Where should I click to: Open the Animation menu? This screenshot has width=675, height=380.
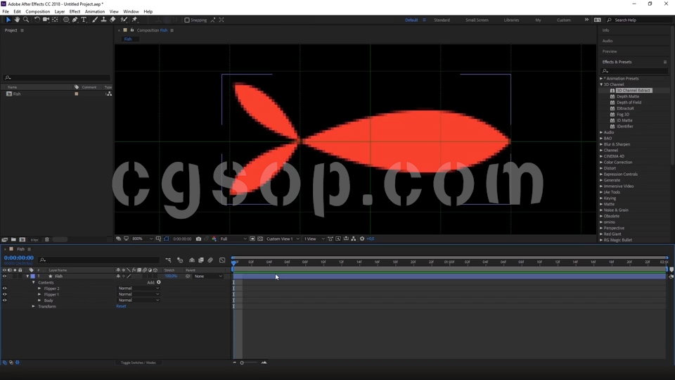(95, 12)
